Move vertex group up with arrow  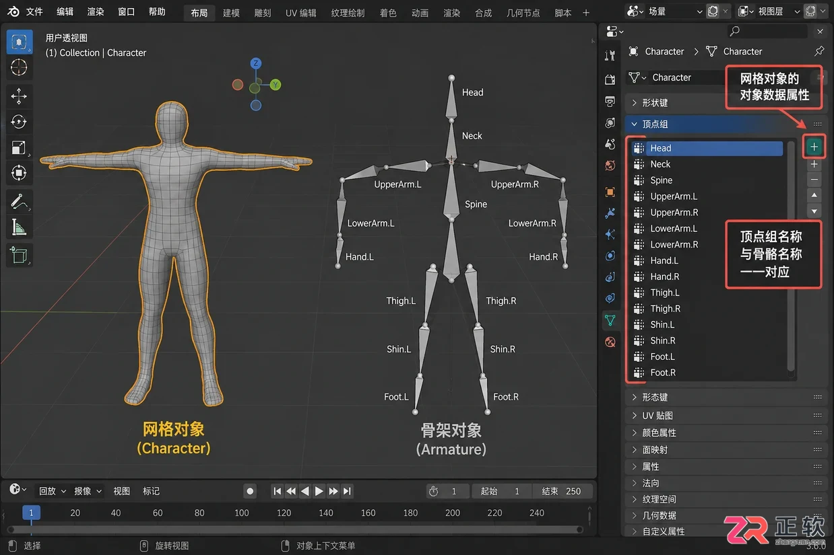[814, 196]
